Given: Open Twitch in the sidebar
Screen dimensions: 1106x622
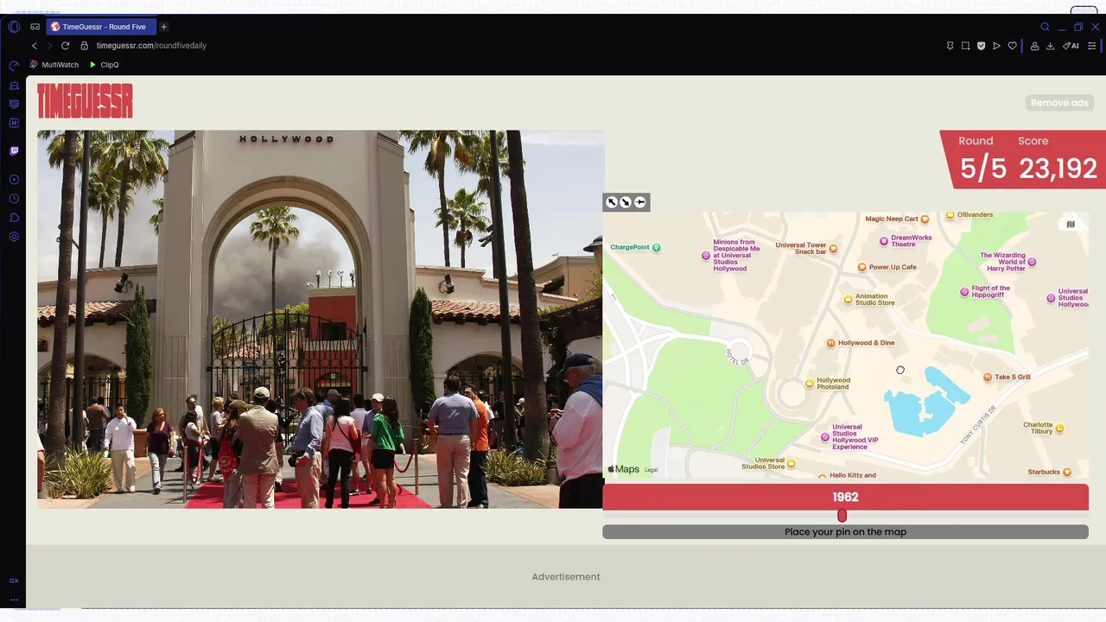Looking at the screenshot, I should point(14,151).
